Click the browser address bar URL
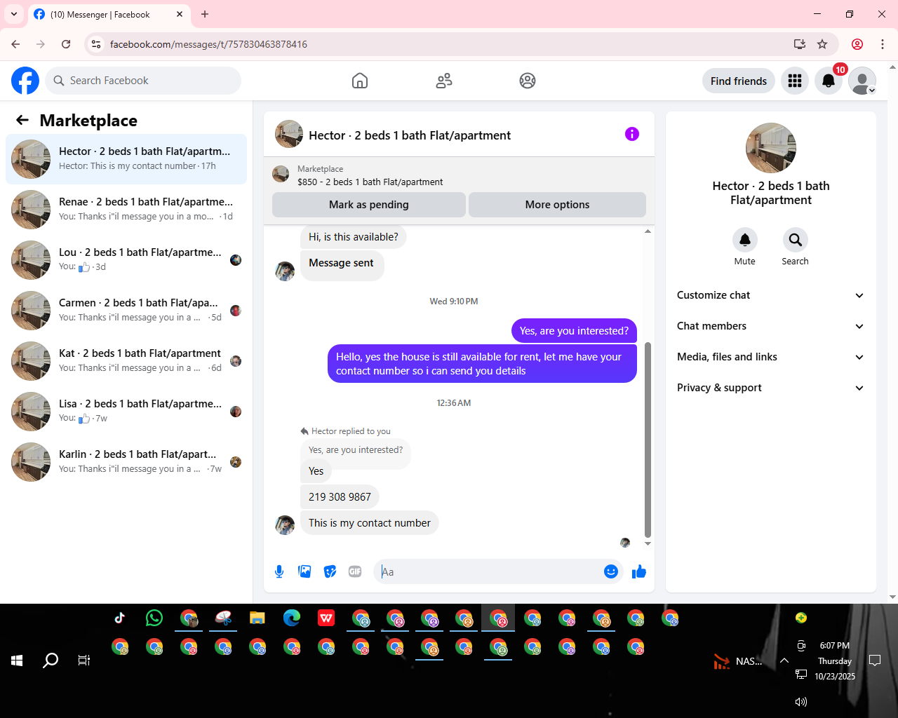 [208, 44]
